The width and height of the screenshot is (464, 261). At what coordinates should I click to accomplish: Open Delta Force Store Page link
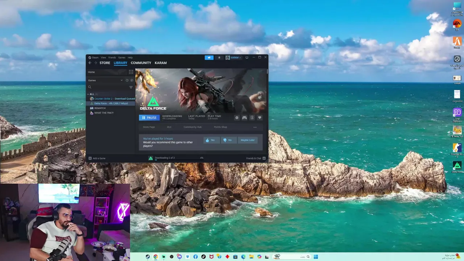click(149, 127)
